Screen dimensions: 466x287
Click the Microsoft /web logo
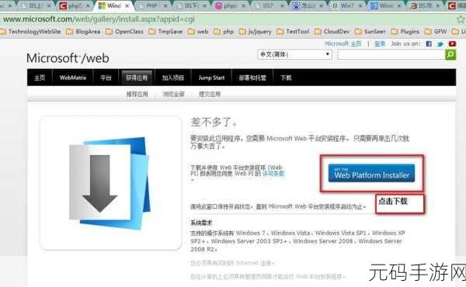click(x=68, y=58)
